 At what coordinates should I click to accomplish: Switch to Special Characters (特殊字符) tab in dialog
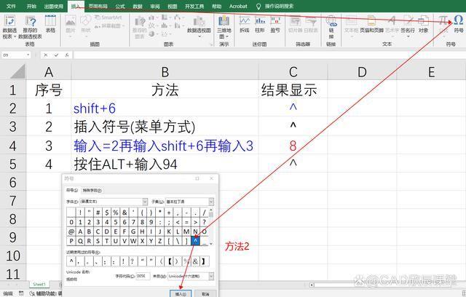tap(92, 191)
